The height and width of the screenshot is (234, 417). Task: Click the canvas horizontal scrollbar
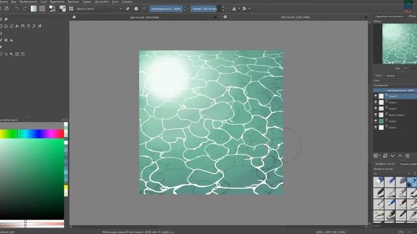(218, 227)
